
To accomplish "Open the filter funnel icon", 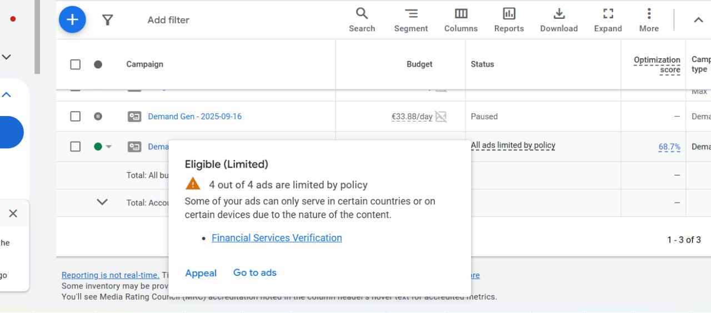I will (108, 20).
